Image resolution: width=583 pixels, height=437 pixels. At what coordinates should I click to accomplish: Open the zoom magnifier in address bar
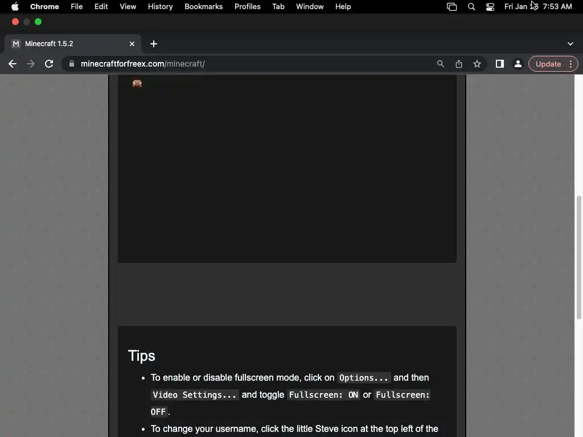(441, 64)
